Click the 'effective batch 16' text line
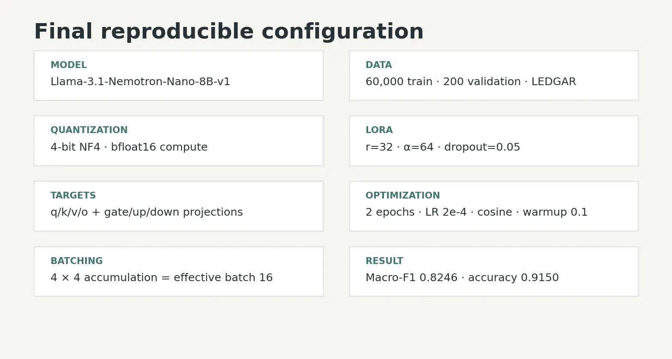The height and width of the screenshot is (359, 672). (x=161, y=278)
